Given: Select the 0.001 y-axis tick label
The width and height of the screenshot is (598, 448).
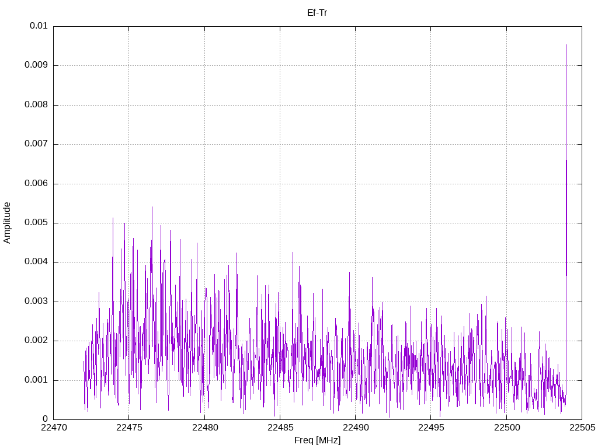Looking at the screenshot, I should [x=36, y=380].
